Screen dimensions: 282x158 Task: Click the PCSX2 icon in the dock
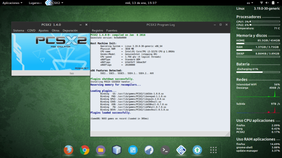pyautogui.click(x=181, y=150)
